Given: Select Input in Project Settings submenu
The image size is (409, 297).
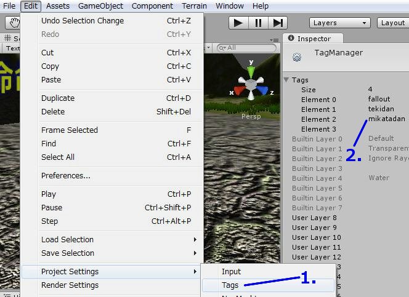Looking at the screenshot, I should click(x=269, y=272).
